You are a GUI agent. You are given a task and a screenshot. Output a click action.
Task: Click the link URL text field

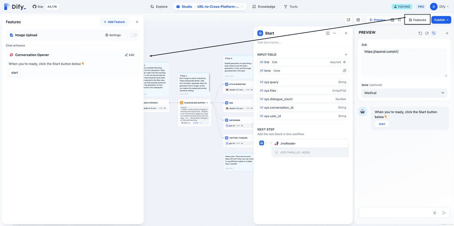point(404,62)
